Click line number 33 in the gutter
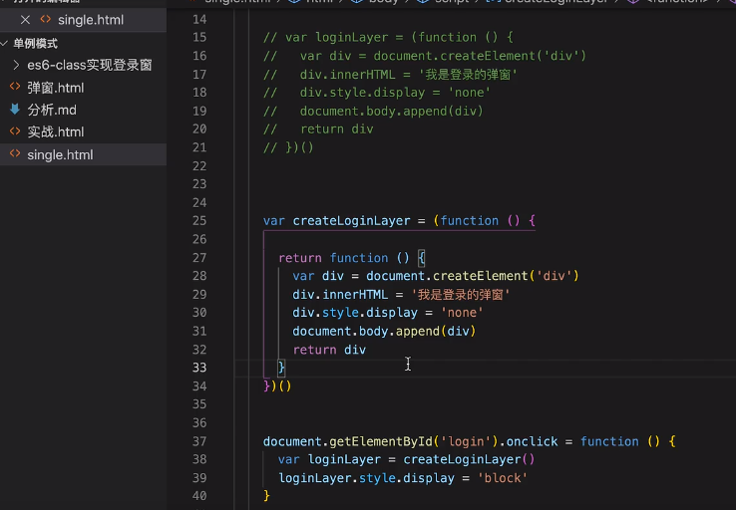Viewport: 736px width, 510px height. point(199,368)
